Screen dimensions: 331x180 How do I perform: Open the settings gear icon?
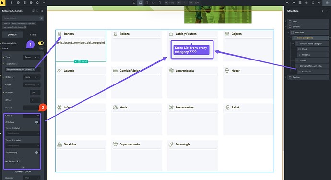37,3
